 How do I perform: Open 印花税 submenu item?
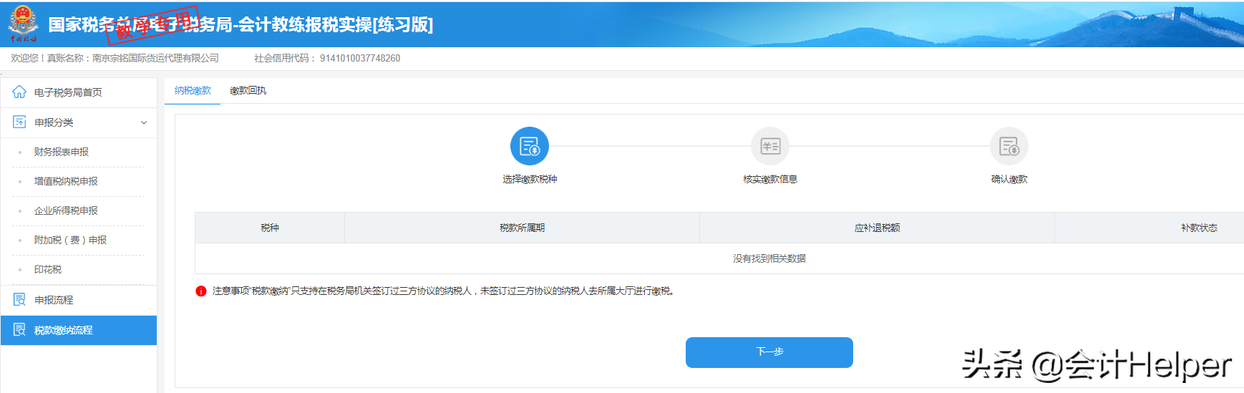48,269
